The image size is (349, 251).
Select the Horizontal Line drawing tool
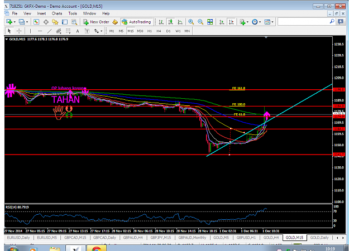40,31
